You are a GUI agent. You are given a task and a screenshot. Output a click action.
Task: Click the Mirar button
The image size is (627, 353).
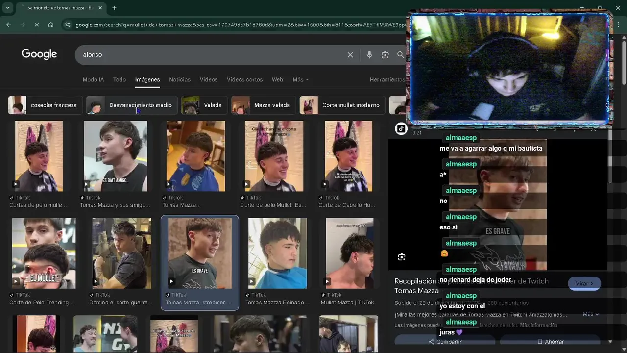pos(584,283)
